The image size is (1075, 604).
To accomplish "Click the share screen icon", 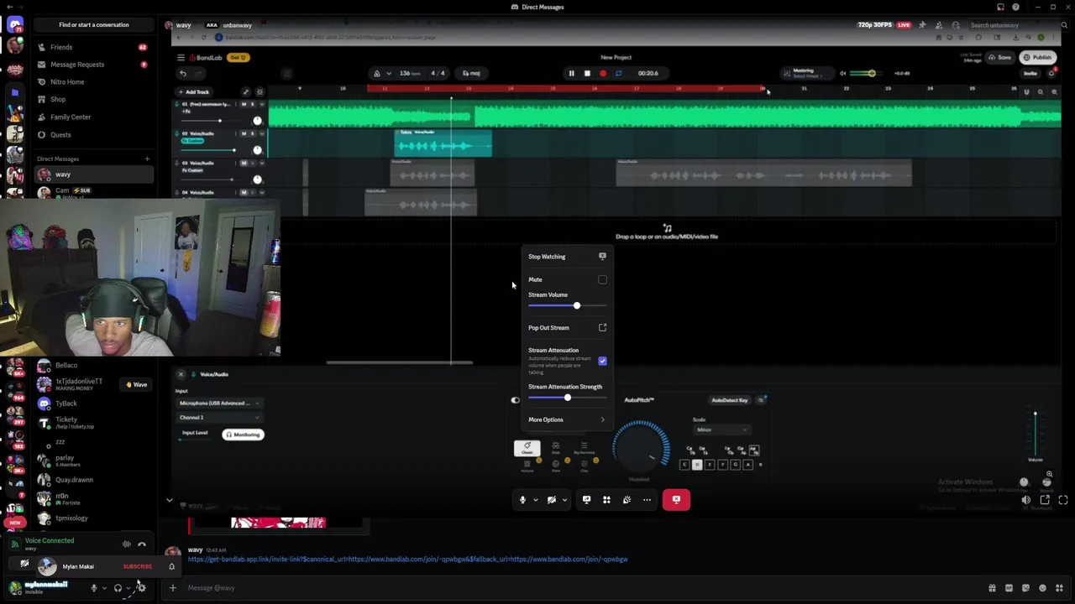I will click(586, 500).
